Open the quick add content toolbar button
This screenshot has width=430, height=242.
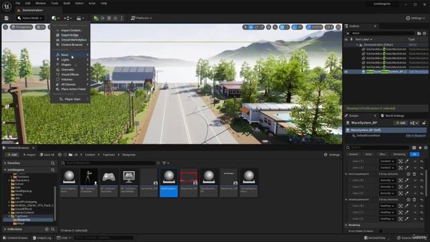tap(55, 18)
